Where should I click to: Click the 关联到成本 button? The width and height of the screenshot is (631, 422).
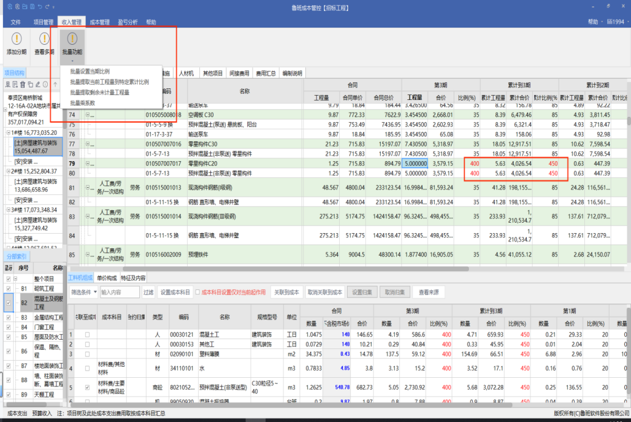(x=286, y=293)
